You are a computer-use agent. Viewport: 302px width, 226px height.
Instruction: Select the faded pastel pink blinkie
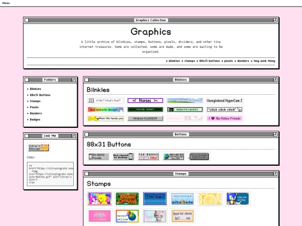(x=185, y=118)
